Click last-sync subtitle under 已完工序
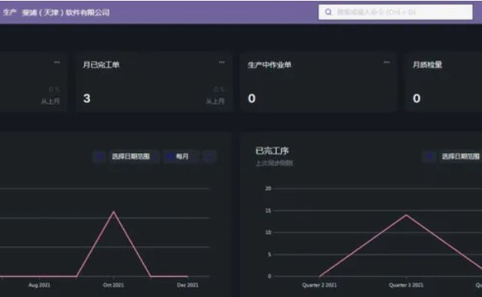The image size is (482, 297). tap(274, 163)
